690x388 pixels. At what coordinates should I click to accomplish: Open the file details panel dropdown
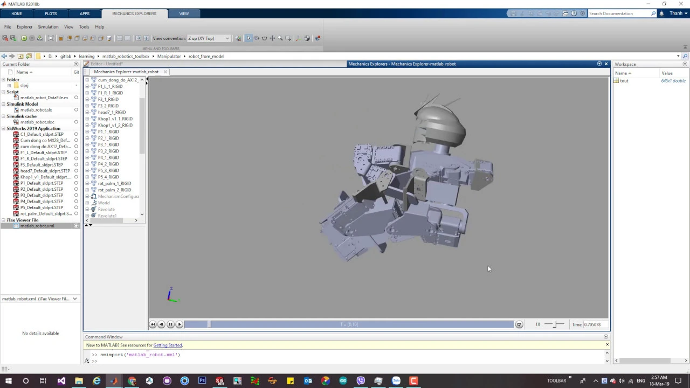pos(75,299)
